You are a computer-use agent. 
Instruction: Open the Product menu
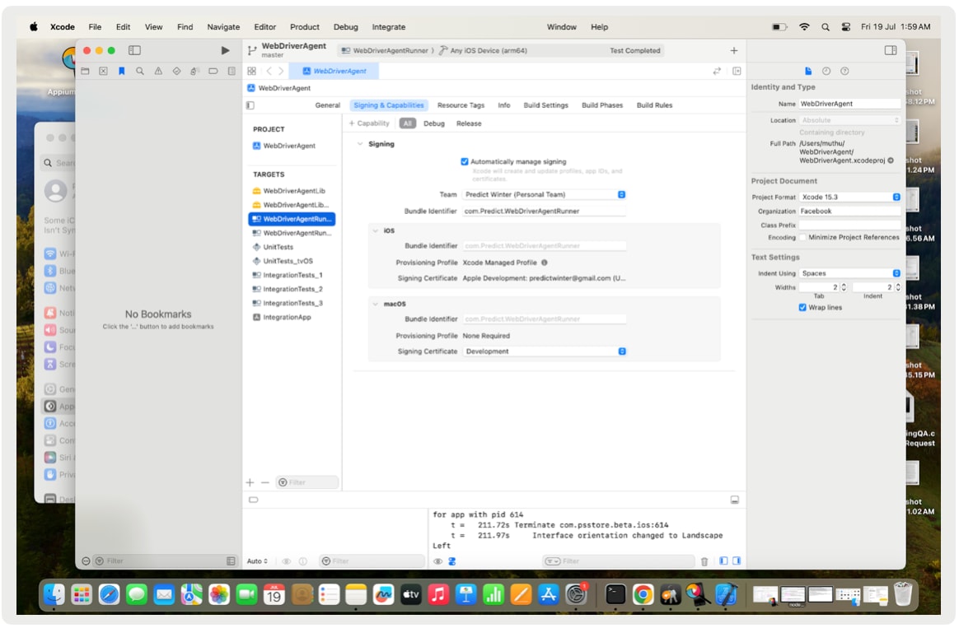click(x=304, y=26)
